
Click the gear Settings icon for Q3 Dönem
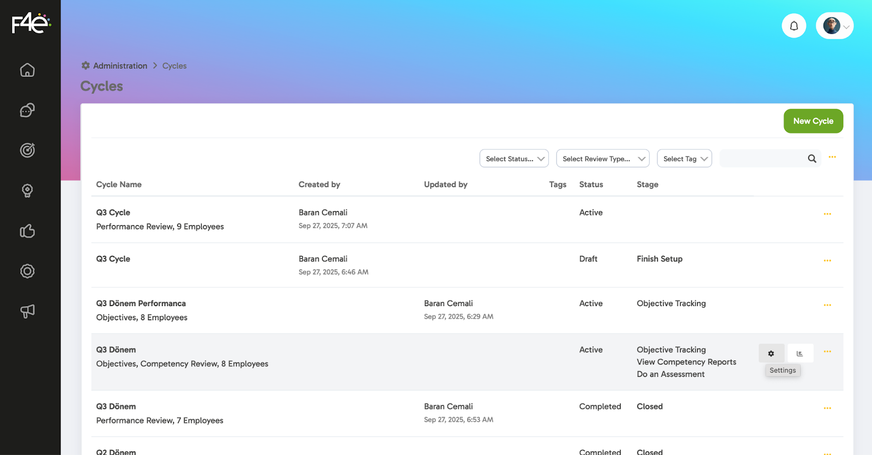click(771, 354)
